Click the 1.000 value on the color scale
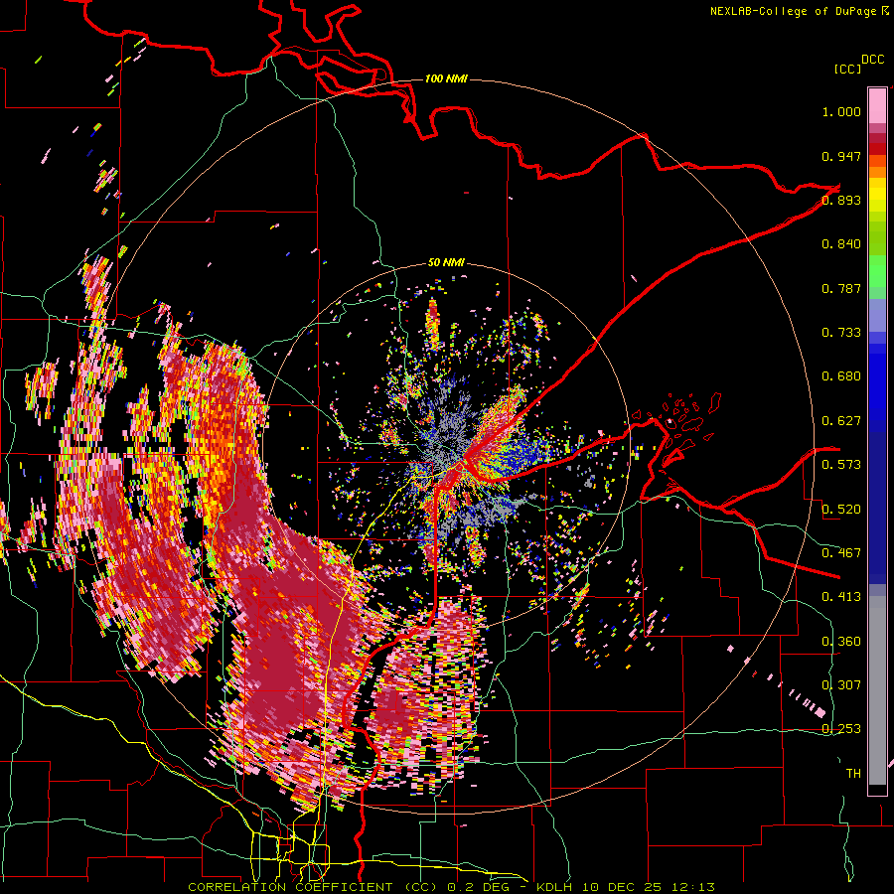This screenshot has width=894, height=894. [841, 111]
